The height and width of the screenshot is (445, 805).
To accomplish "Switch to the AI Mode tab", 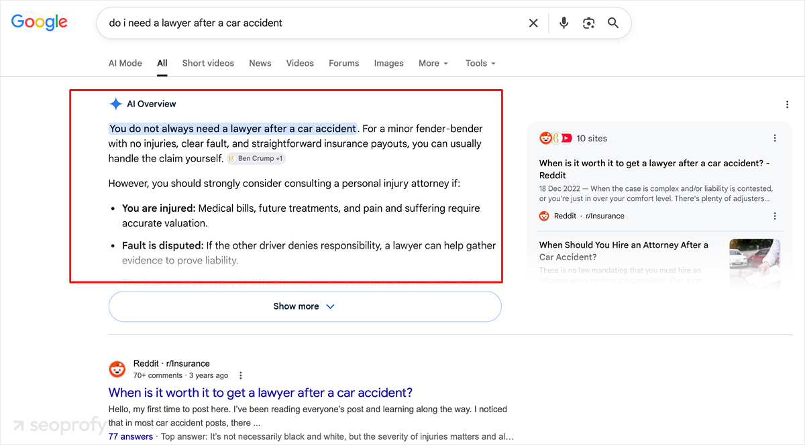I will pos(125,63).
